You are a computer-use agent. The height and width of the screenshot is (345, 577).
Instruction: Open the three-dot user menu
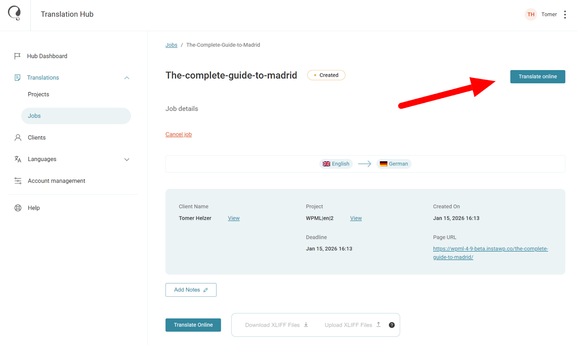(x=565, y=14)
